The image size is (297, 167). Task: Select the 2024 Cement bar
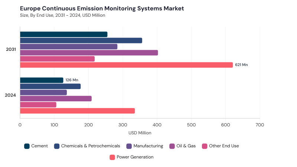click(42, 80)
